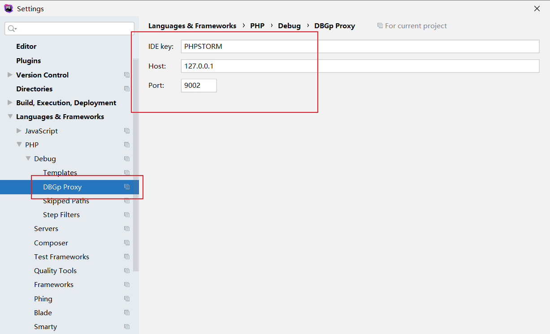This screenshot has width=550, height=334.
Task: Open Phing settings page
Action: click(x=43, y=299)
